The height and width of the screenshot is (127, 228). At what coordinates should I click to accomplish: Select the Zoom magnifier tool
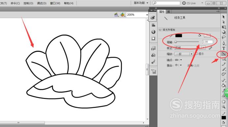(224, 107)
